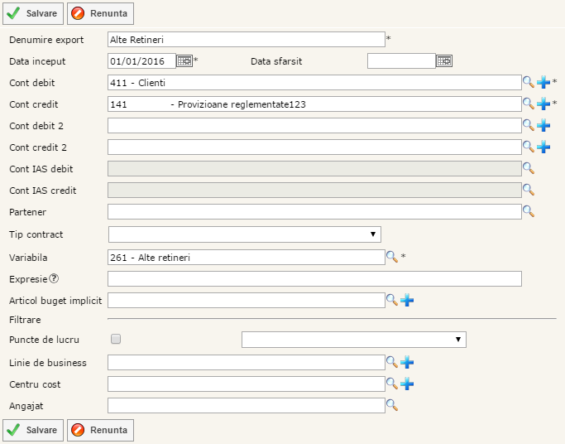This screenshot has width=565, height=444.
Task: Click the Centru cost input
Action: (x=247, y=384)
